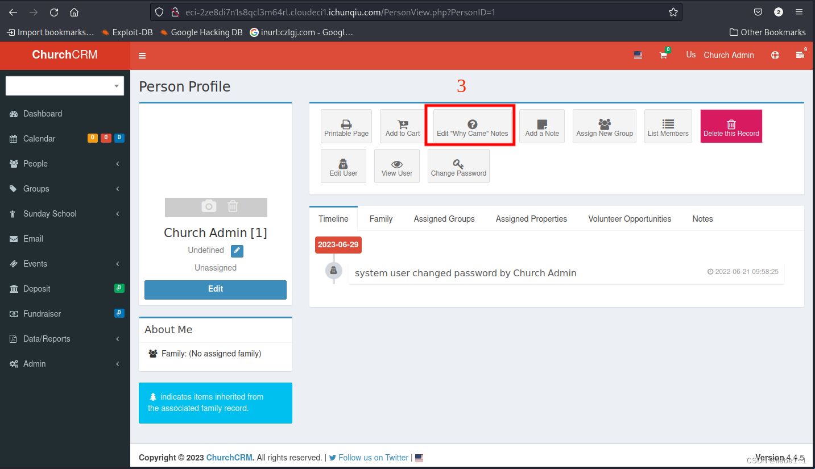Switch to the Assigned Groups tab
The height and width of the screenshot is (469, 815).
click(444, 219)
